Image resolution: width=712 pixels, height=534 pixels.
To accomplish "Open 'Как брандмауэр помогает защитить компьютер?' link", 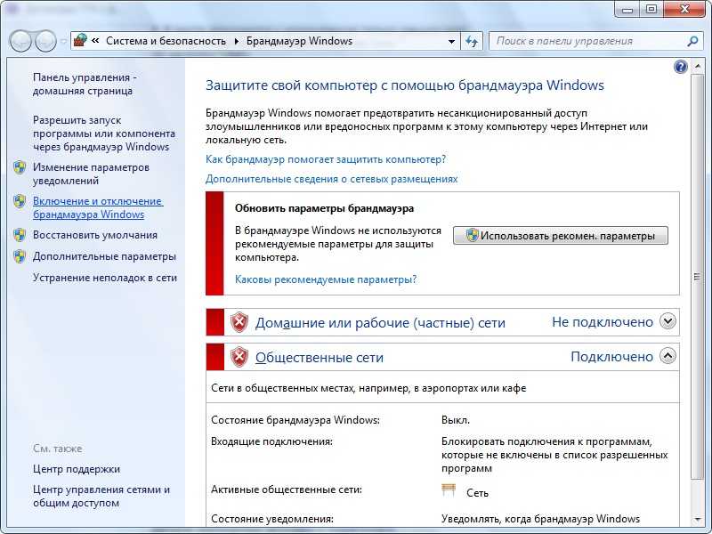I will pyautogui.click(x=326, y=159).
